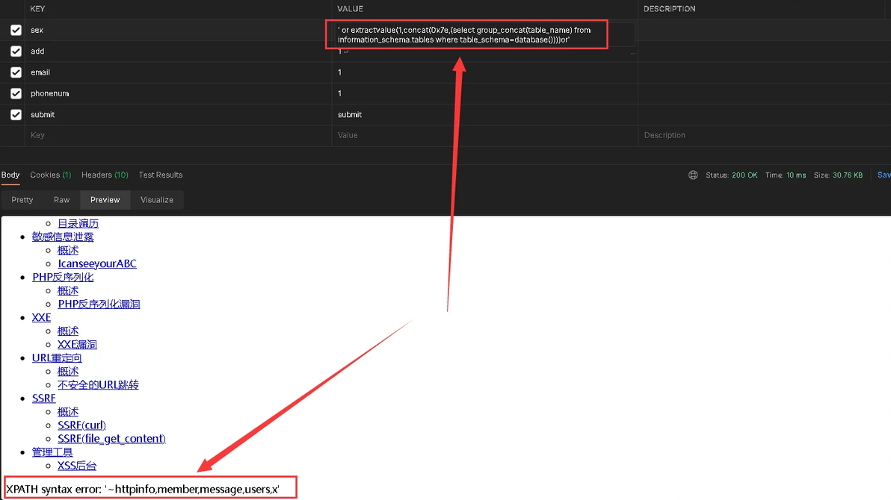Image resolution: width=891 pixels, height=500 pixels.
Task: Open the XXE漏洞 link
Action: 77,344
